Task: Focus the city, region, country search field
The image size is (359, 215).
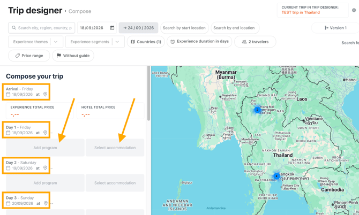Action: click(x=41, y=28)
